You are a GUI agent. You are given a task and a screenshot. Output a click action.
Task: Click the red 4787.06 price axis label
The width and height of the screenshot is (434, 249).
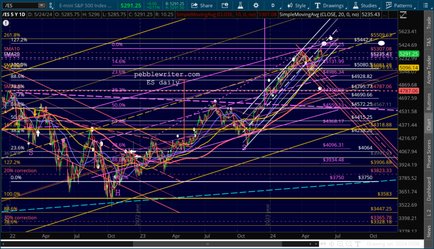coord(409,91)
